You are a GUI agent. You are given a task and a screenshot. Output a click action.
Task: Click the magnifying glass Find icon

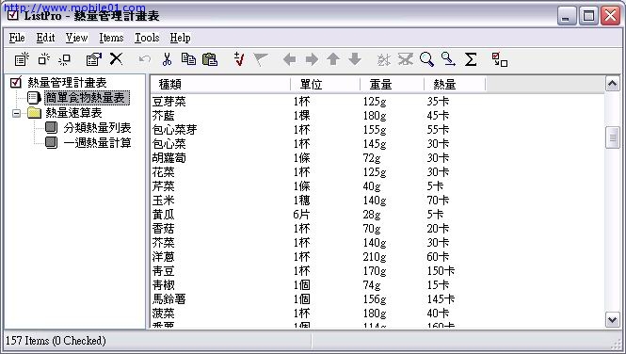426,59
